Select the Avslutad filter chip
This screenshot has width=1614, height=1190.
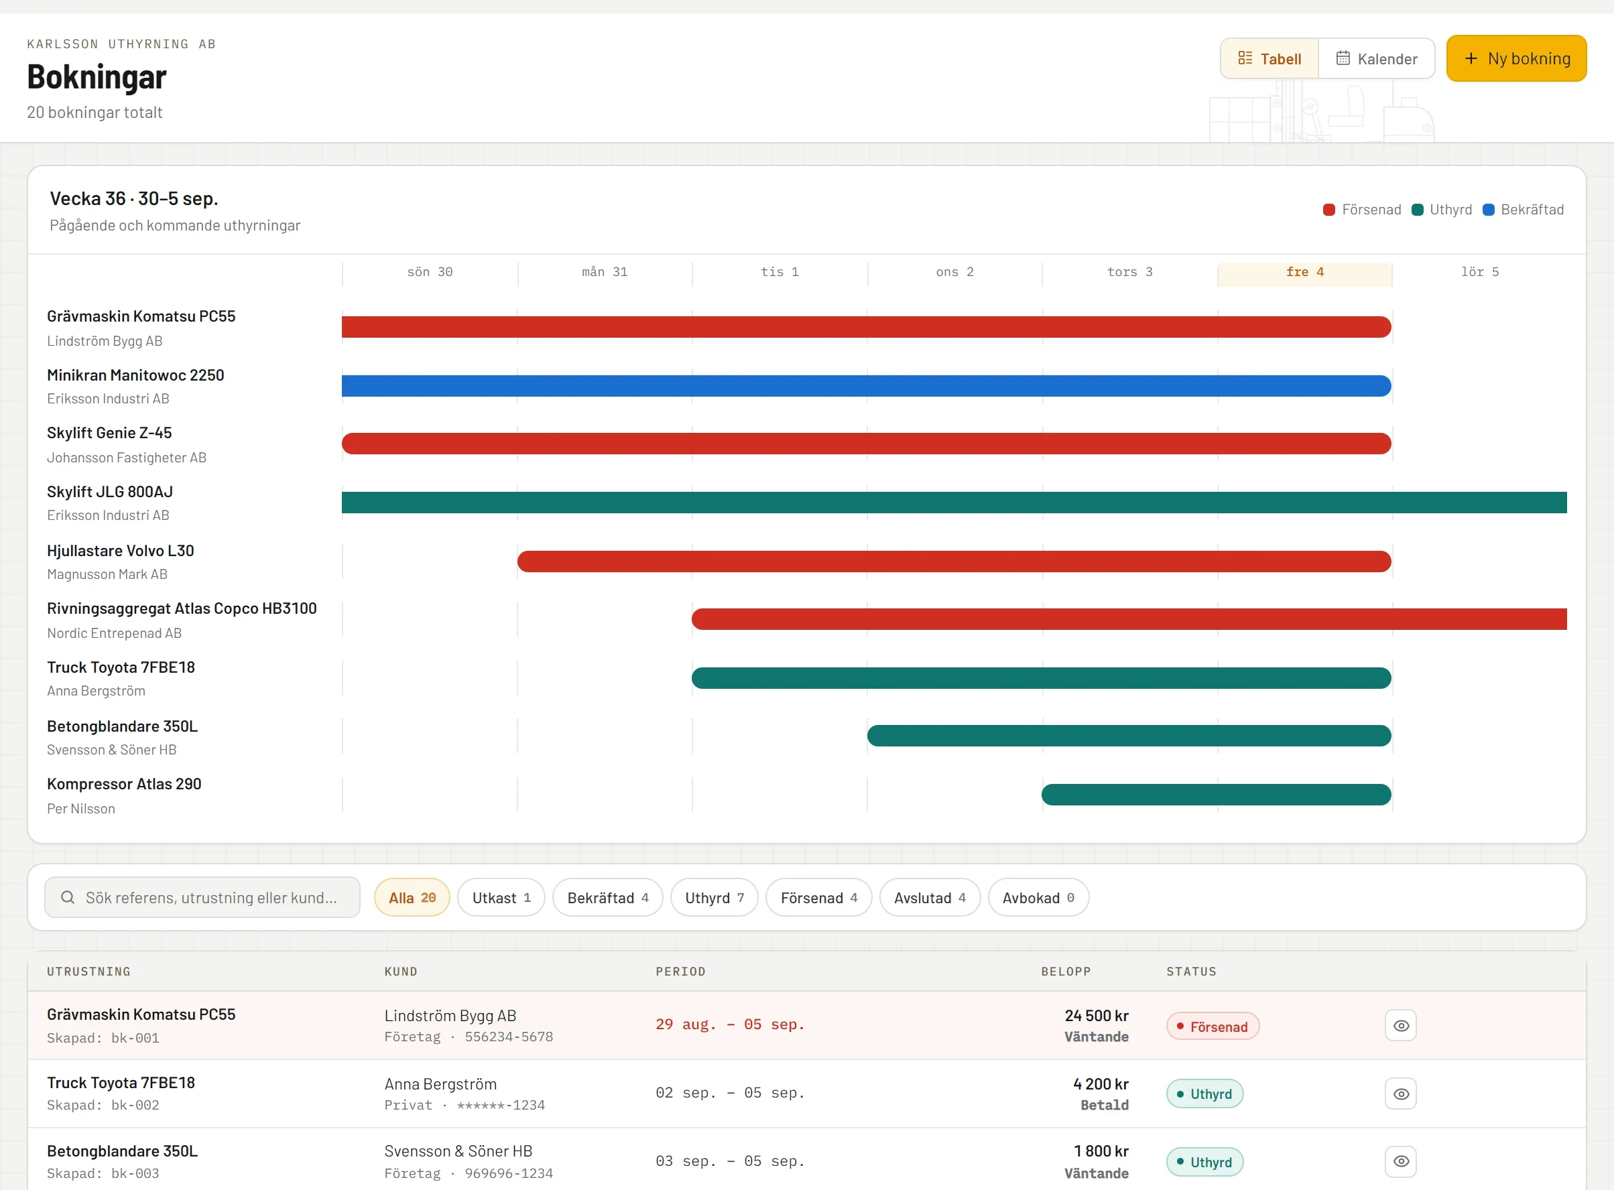click(930, 897)
